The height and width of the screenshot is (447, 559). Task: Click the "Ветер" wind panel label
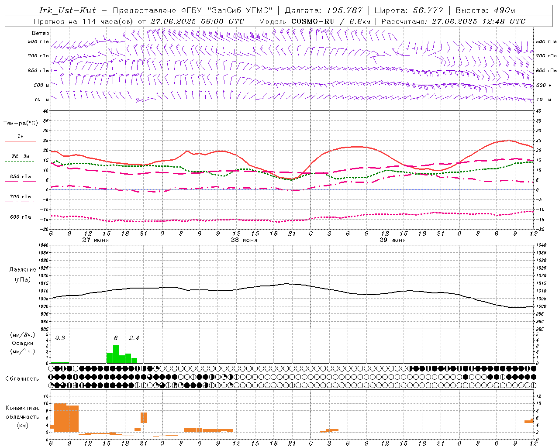41,33
